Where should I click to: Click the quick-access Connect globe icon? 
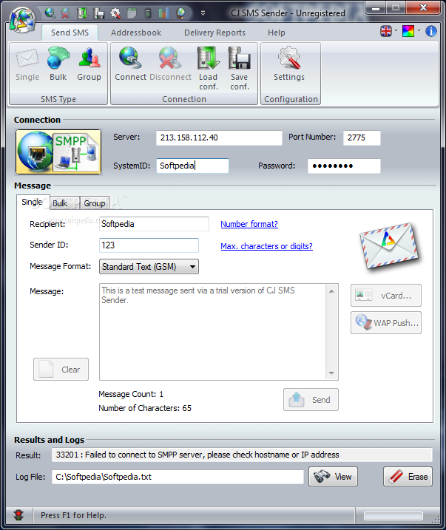pos(50,13)
